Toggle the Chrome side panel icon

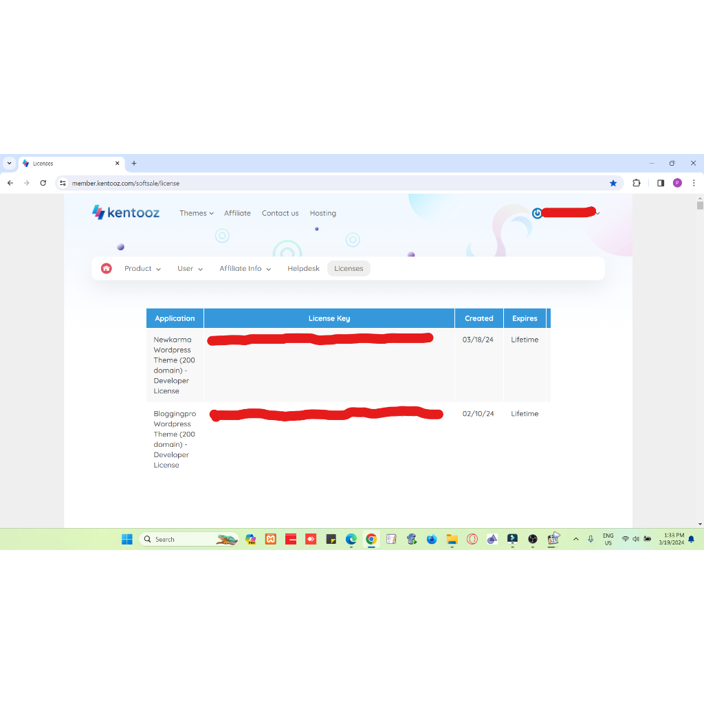661,183
